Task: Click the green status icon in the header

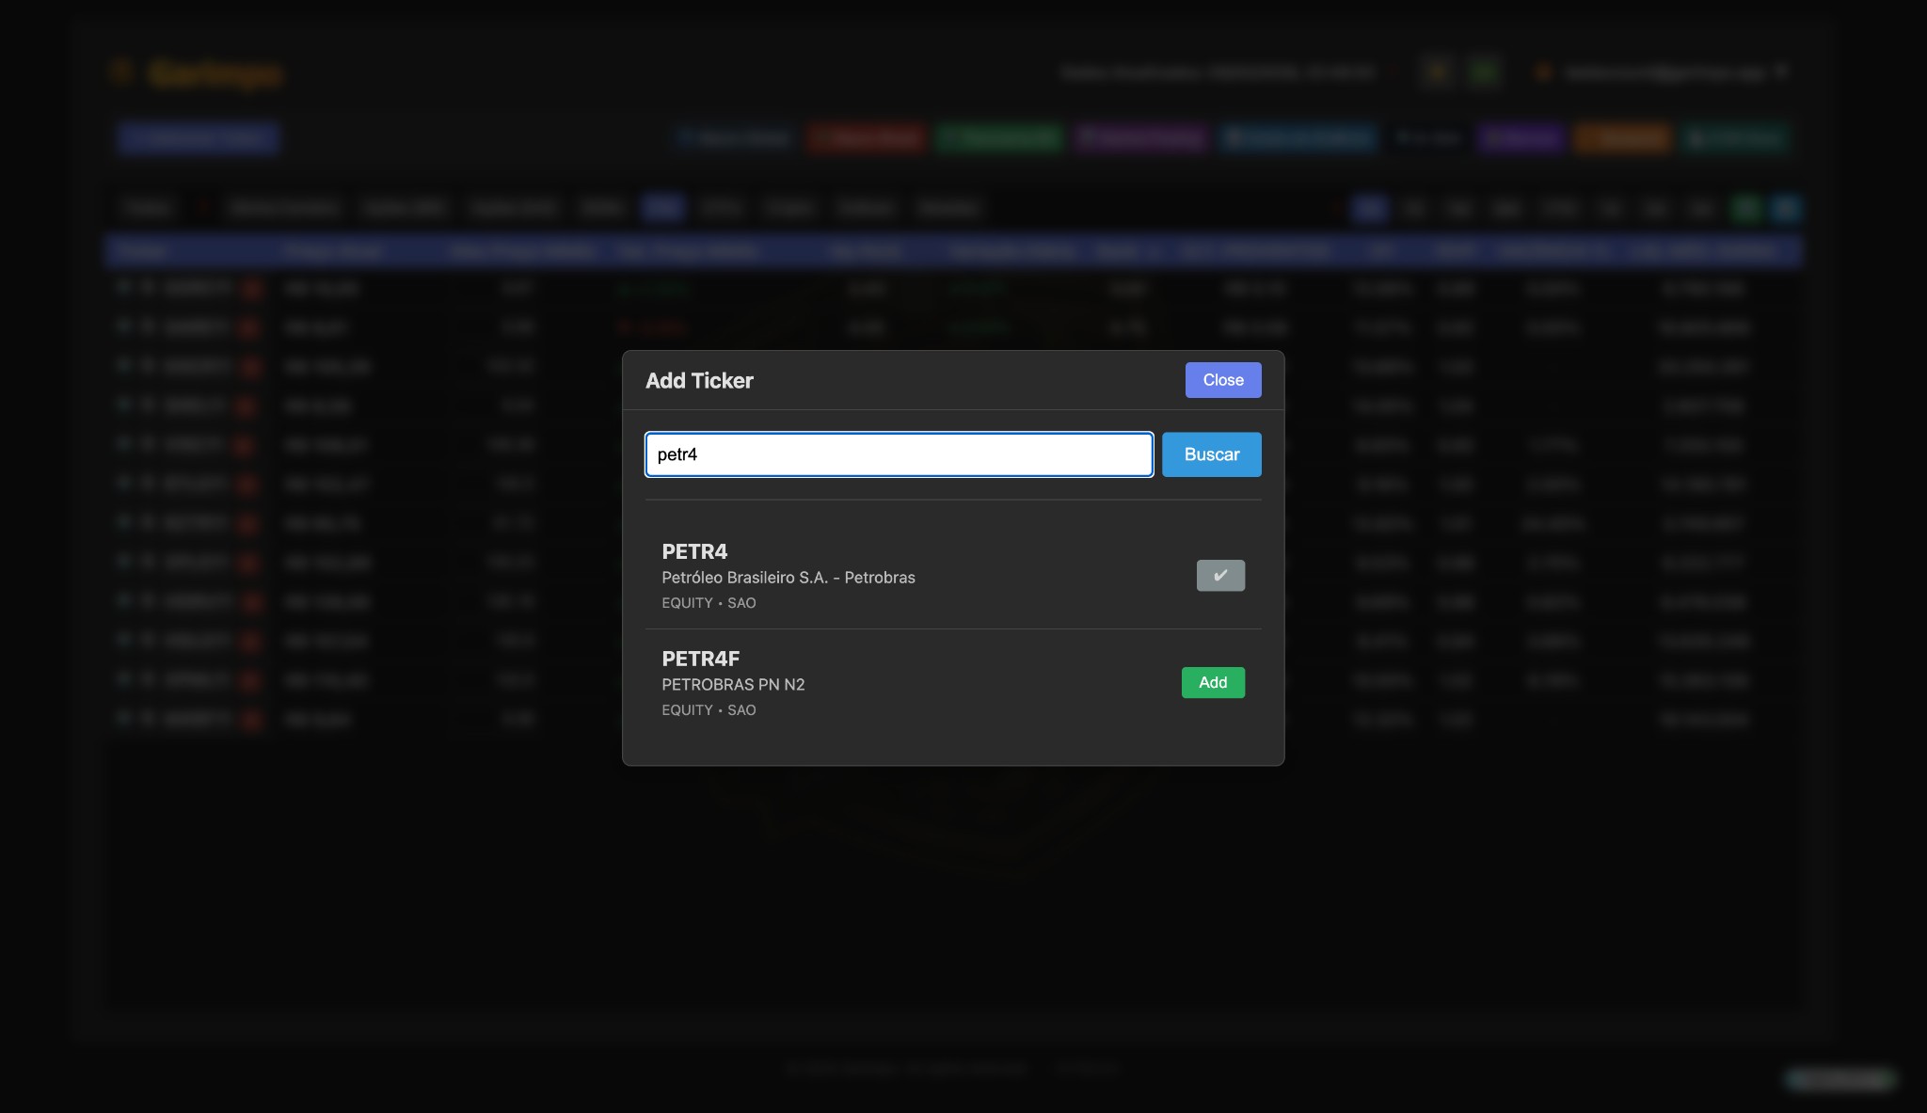Action: [1486, 72]
